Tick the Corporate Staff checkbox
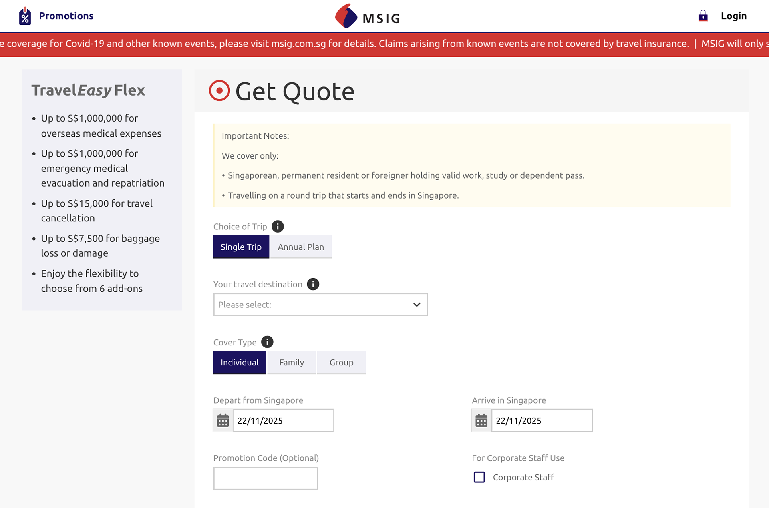769x508 pixels. [x=479, y=477]
